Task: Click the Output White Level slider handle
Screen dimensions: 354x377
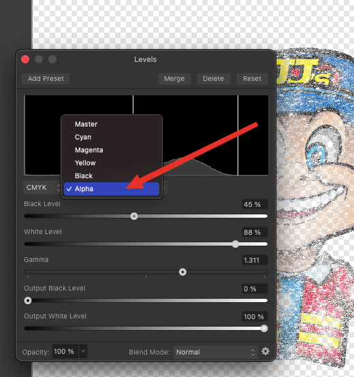Action: [264, 329]
